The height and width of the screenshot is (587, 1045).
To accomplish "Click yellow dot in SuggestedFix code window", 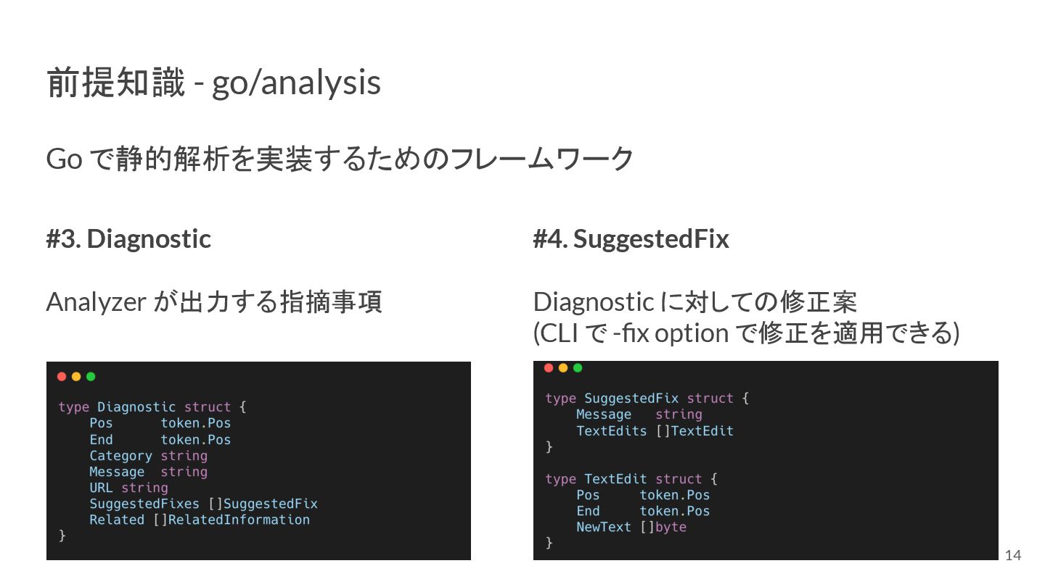I will coord(563,367).
